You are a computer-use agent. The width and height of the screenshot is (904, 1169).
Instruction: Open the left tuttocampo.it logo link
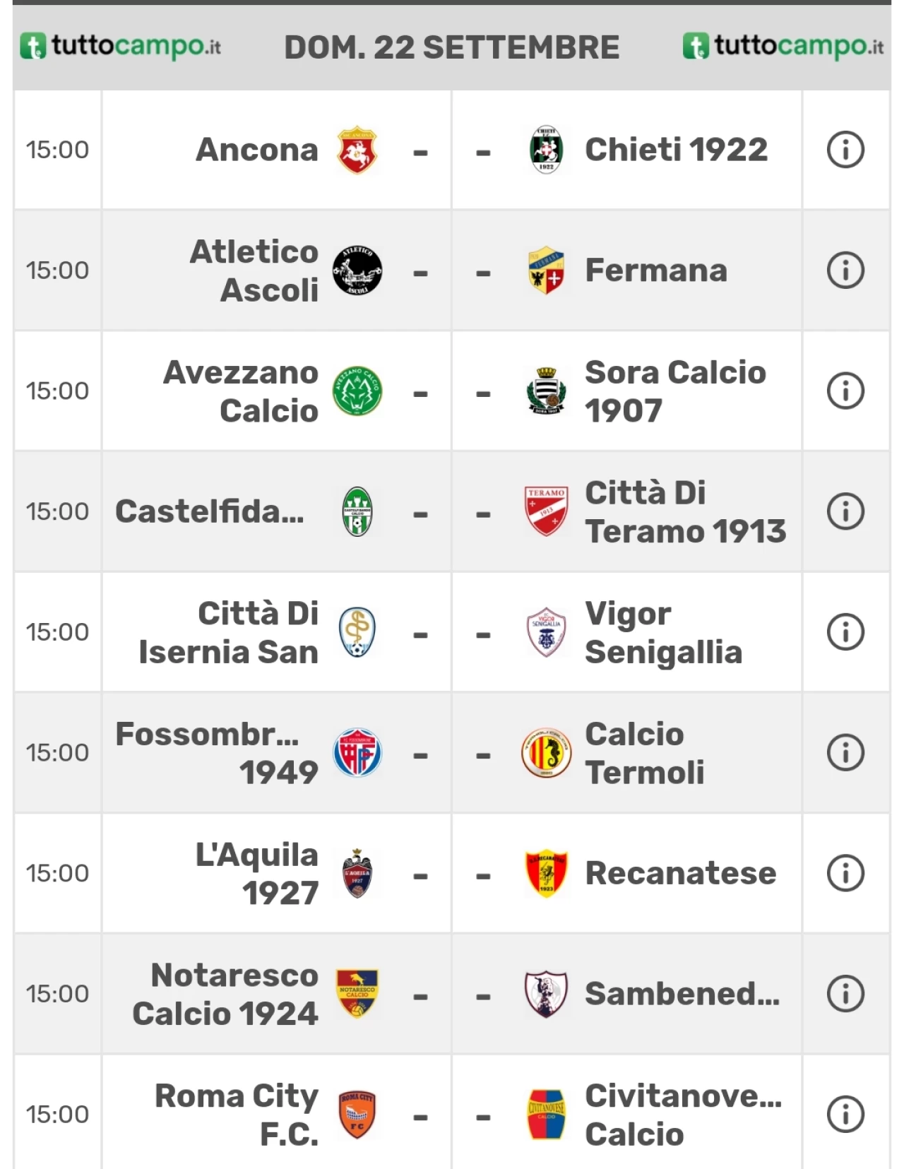pos(120,46)
